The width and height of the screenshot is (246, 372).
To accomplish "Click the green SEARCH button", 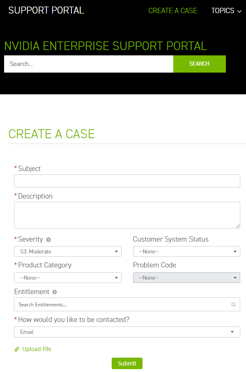I will coord(200,64).
